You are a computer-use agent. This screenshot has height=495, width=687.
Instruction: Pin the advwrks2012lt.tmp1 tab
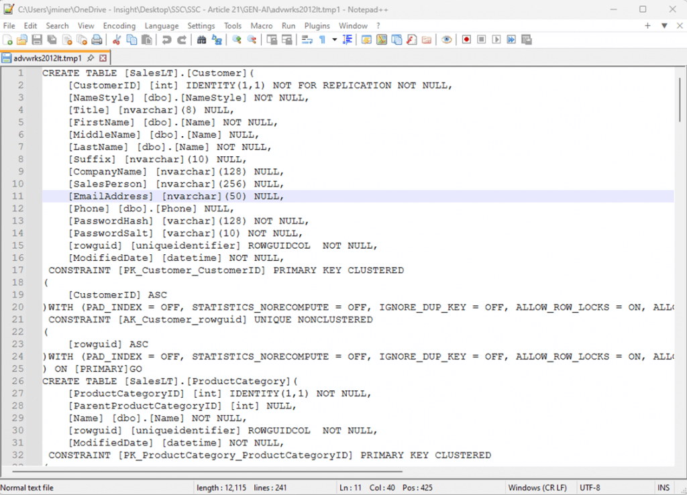(91, 58)
